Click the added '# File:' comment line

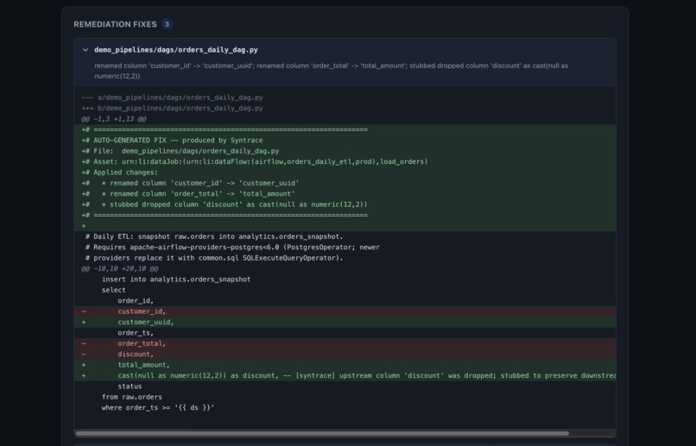coord(180,151)
